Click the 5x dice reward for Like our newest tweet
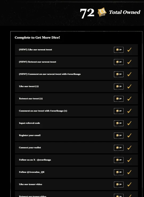The image size is (144, 197). click(119, 50)
